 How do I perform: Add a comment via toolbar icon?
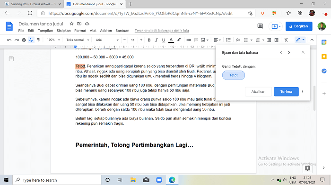[x=196, y=40]
